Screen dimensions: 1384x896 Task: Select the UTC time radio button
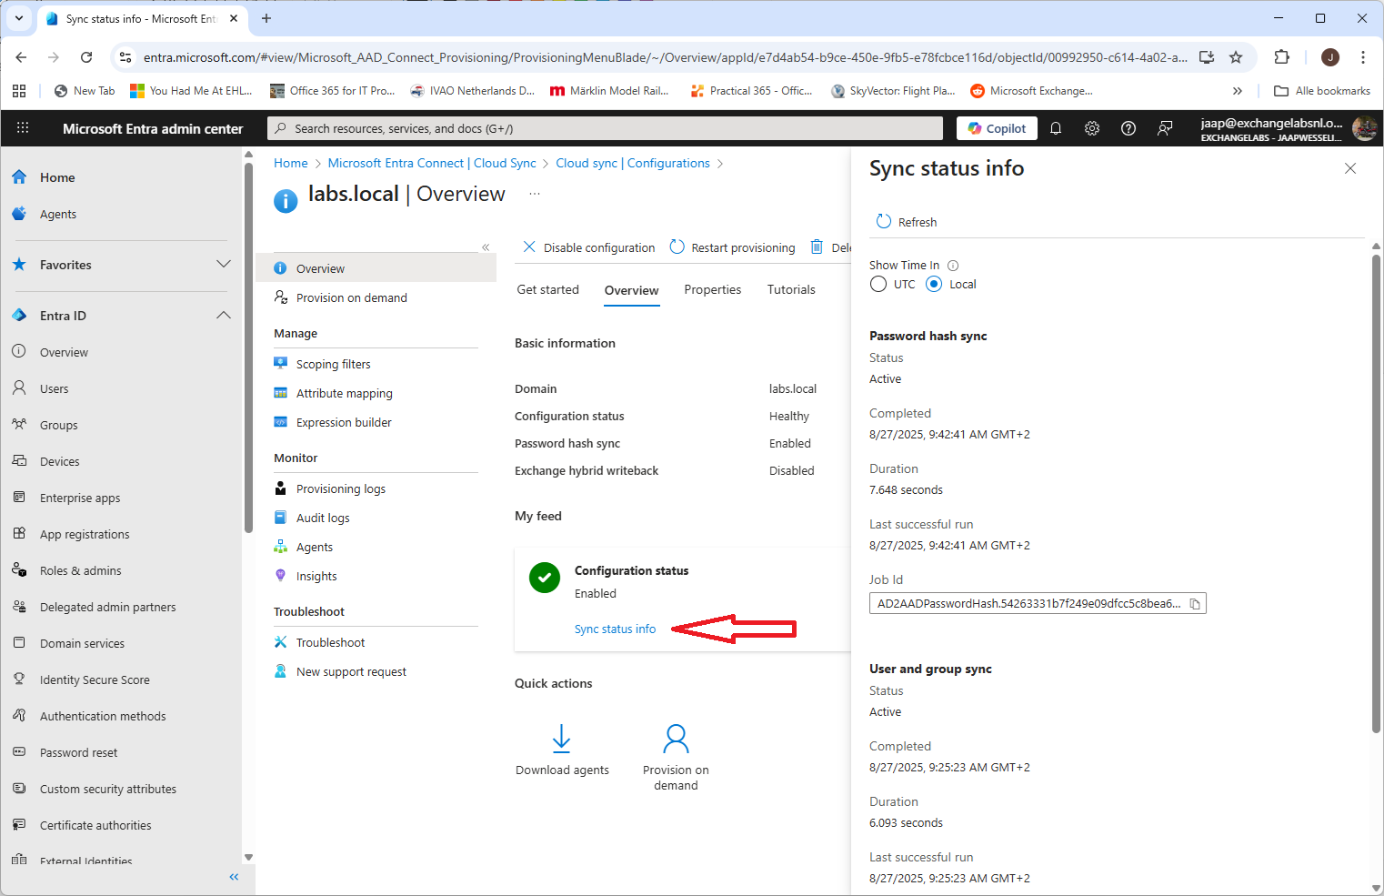pos(878,284)
